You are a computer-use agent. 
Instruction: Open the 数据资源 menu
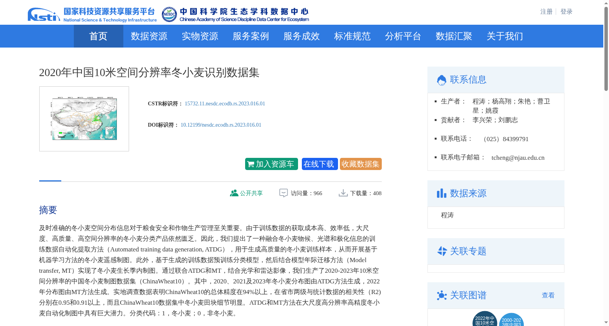click(149, 36)
